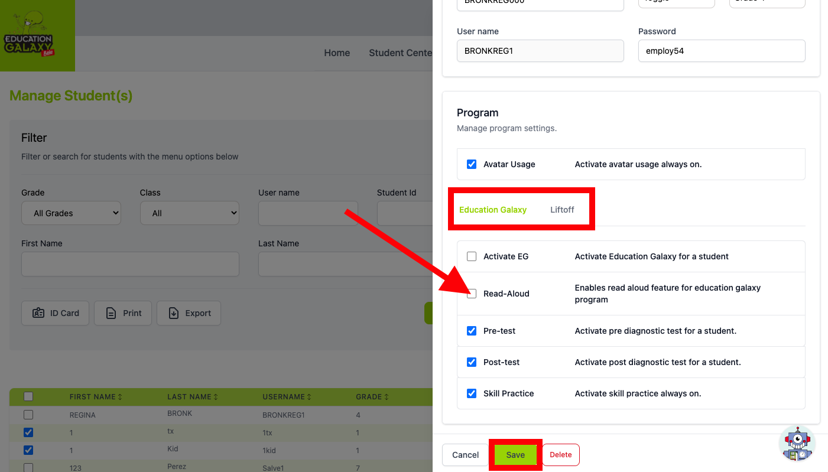Sort the table by First Name
The image size is (828, 472).
click(x=96, y=397)
